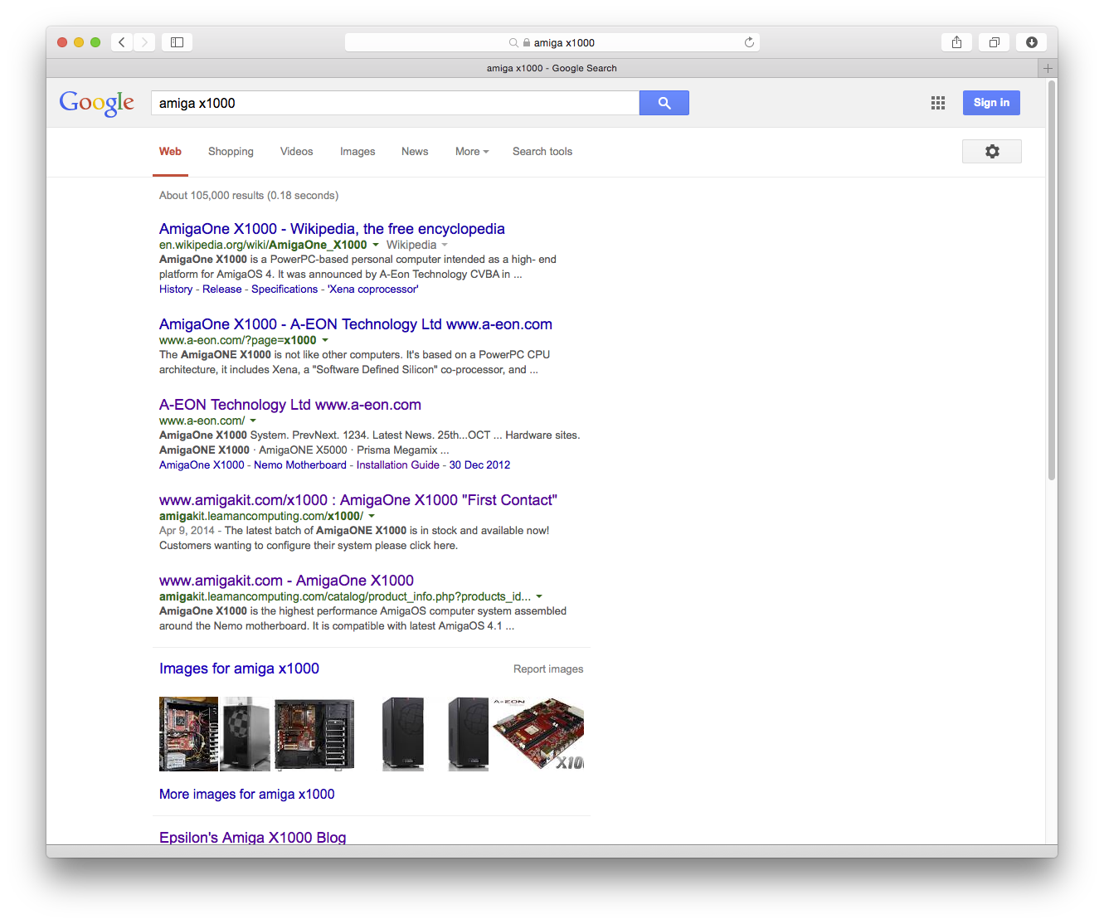Select the amiga x1000 - Google Search tab
Image resolution: width=1104 pixels, height=924 pixels.
(552, 68)
